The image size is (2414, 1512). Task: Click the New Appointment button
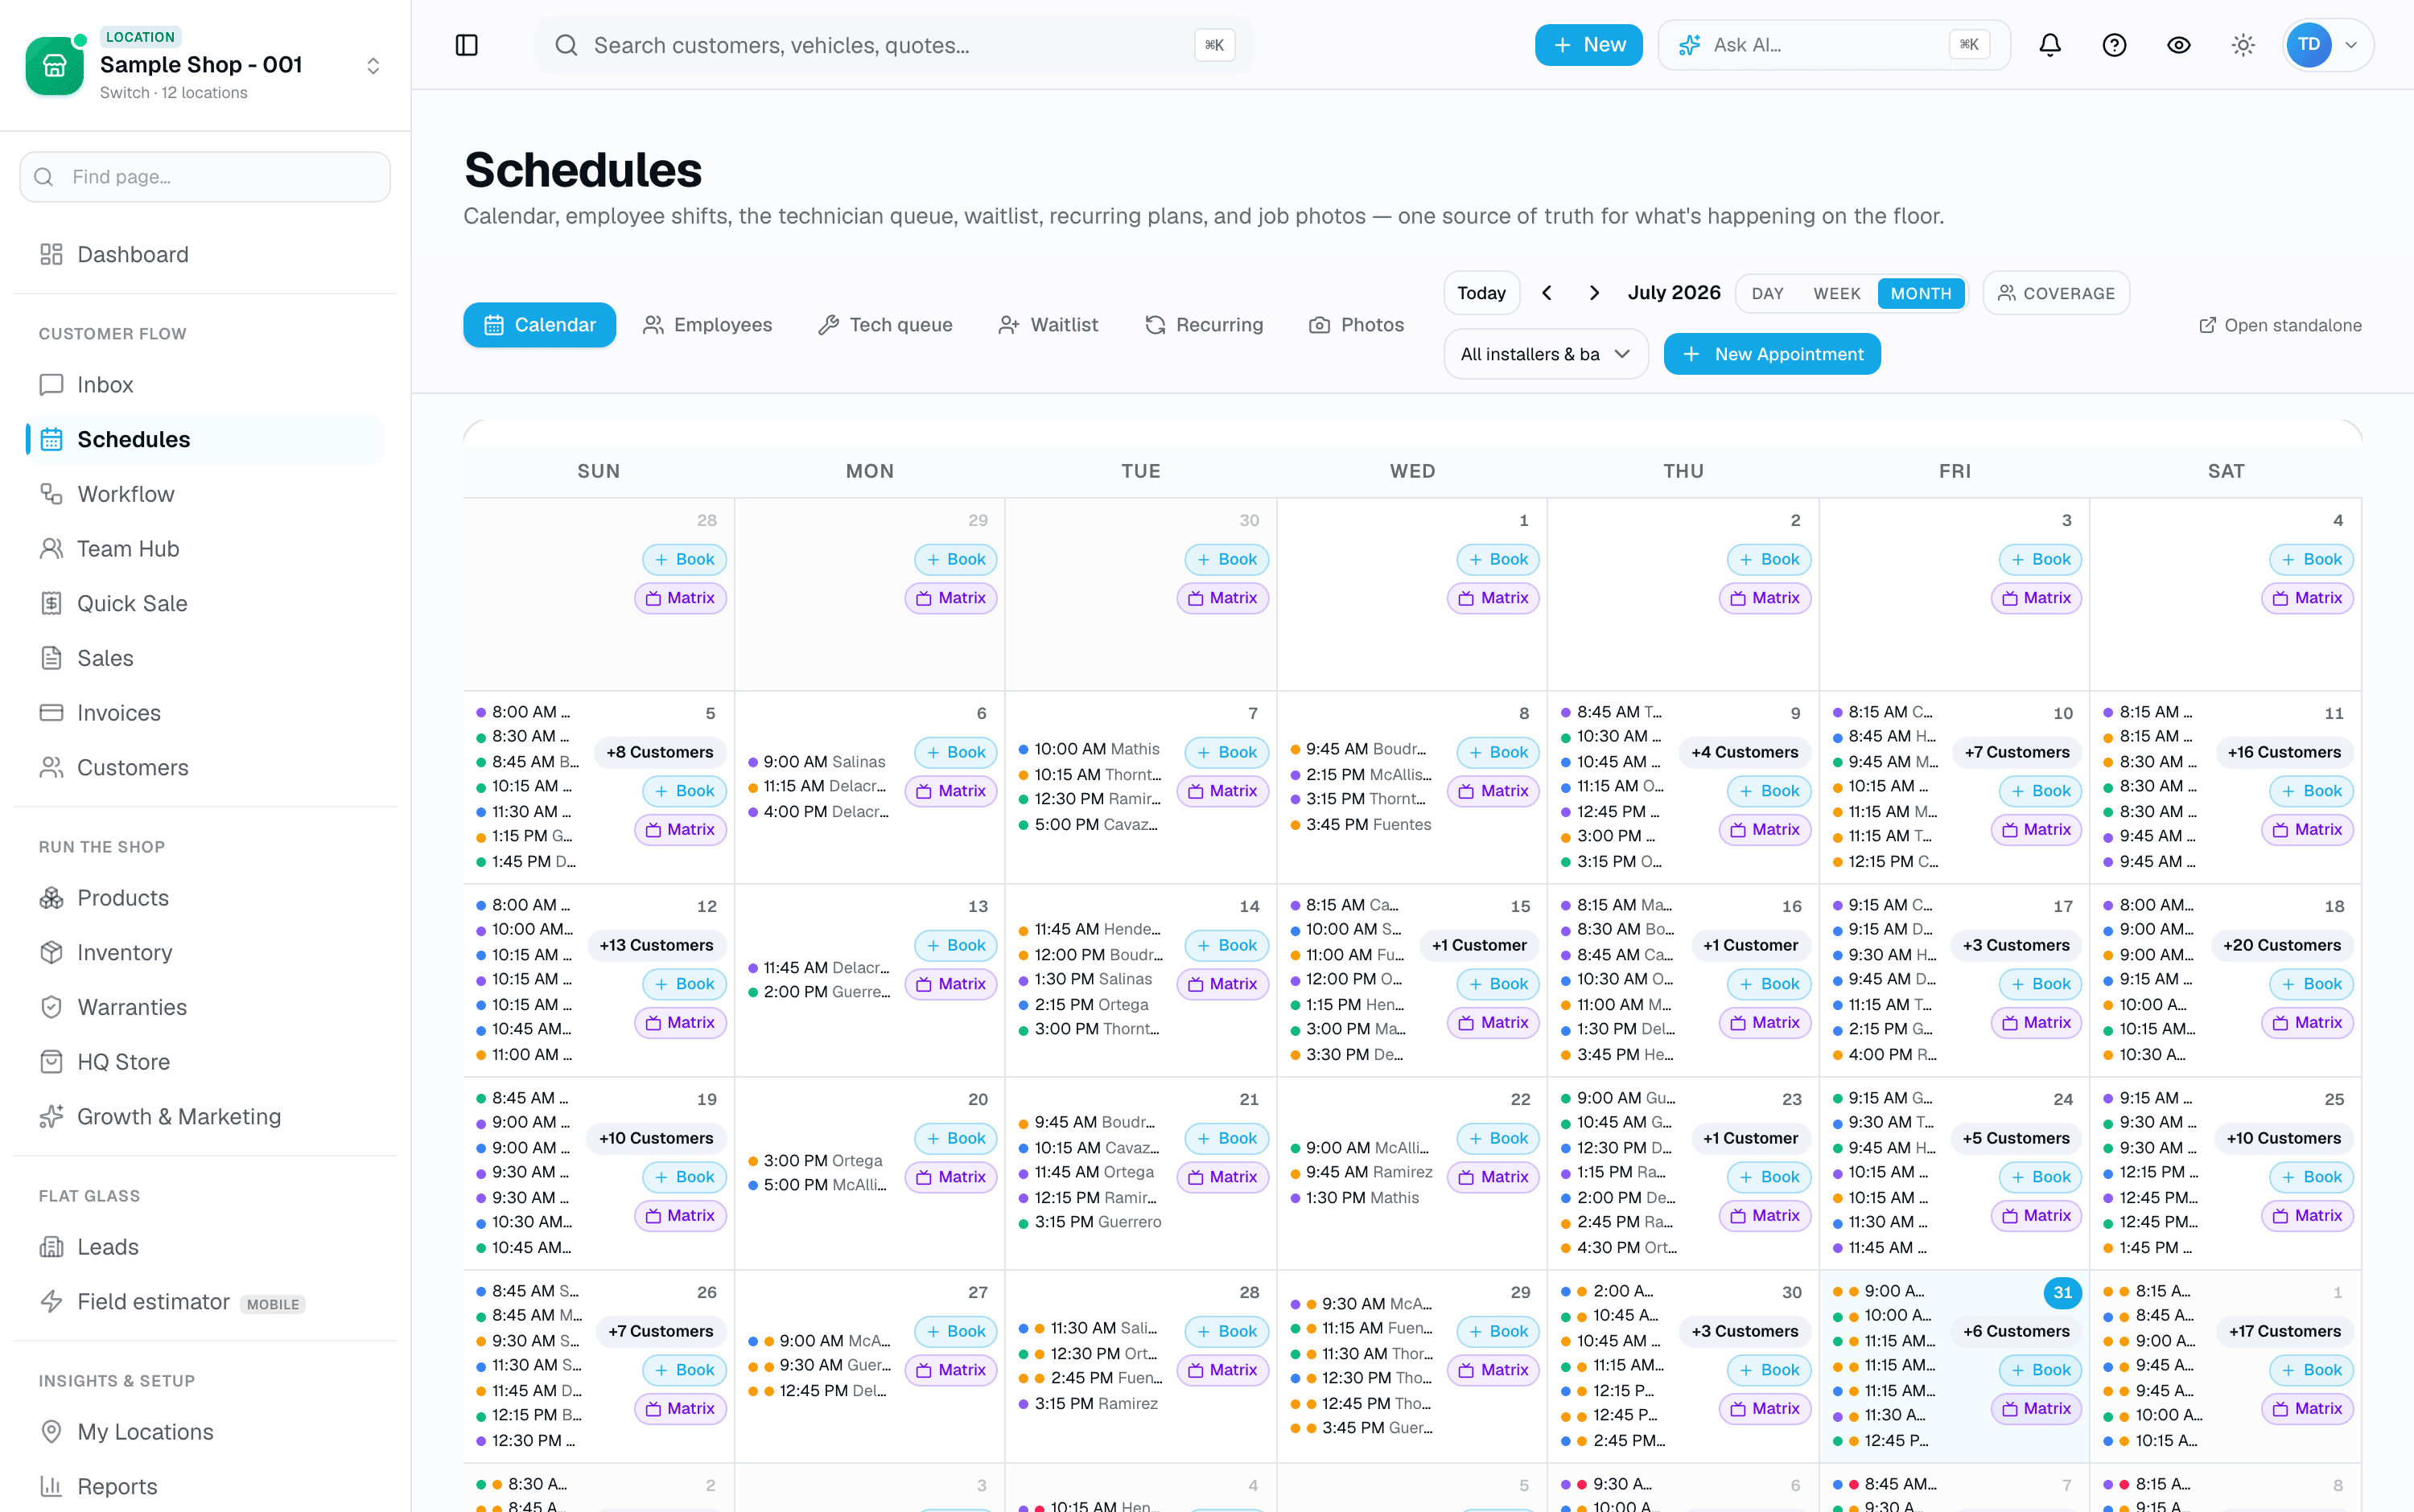pyautogui.click(x=1772, y=354)
